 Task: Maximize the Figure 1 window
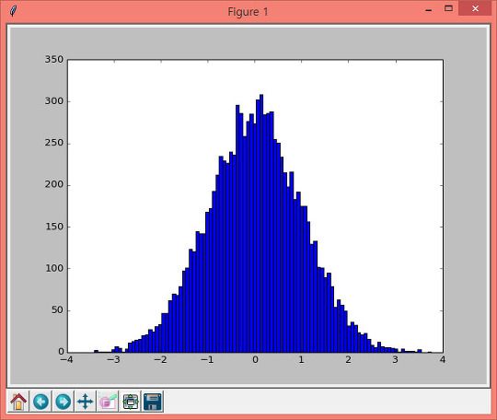[448, 8]
